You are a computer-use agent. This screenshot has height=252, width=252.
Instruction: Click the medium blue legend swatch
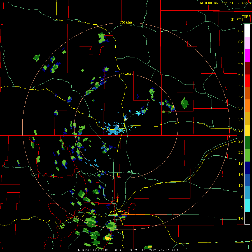tap(247, 180)
